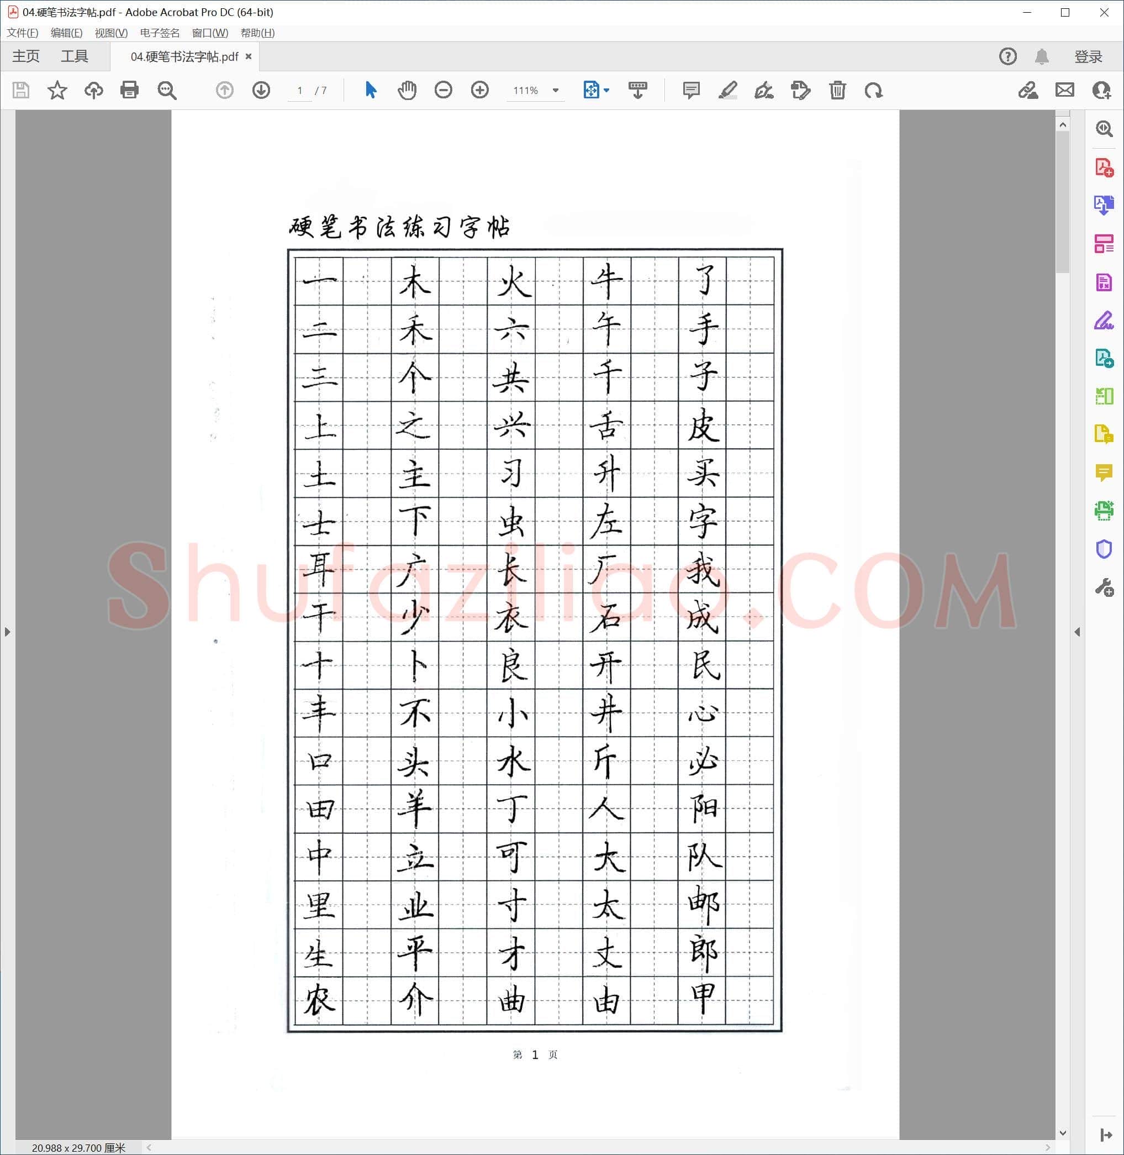The height and width of the screenshot is (1155, 1124).
Task: Rotate page with rotate icon
Action: click(x=874, y=91)
